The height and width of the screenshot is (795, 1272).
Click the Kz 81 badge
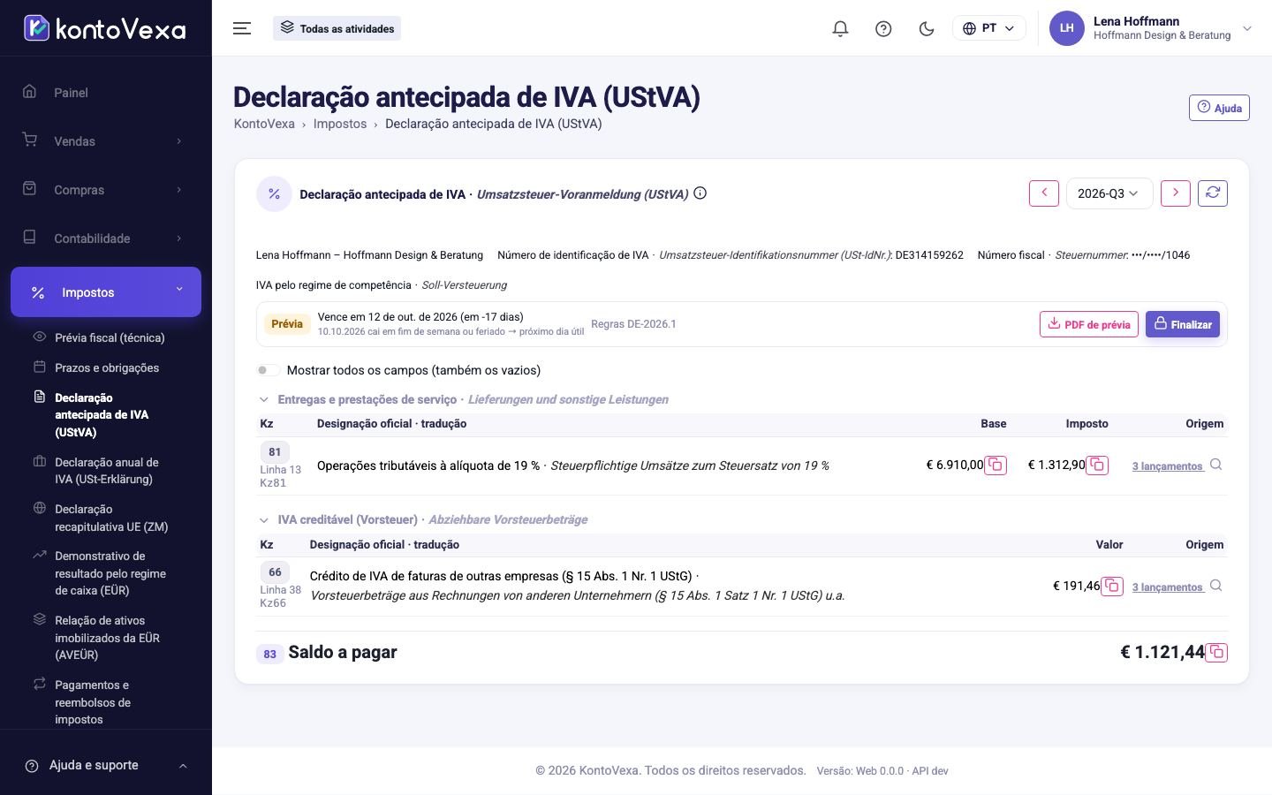[x=275, y=451]
